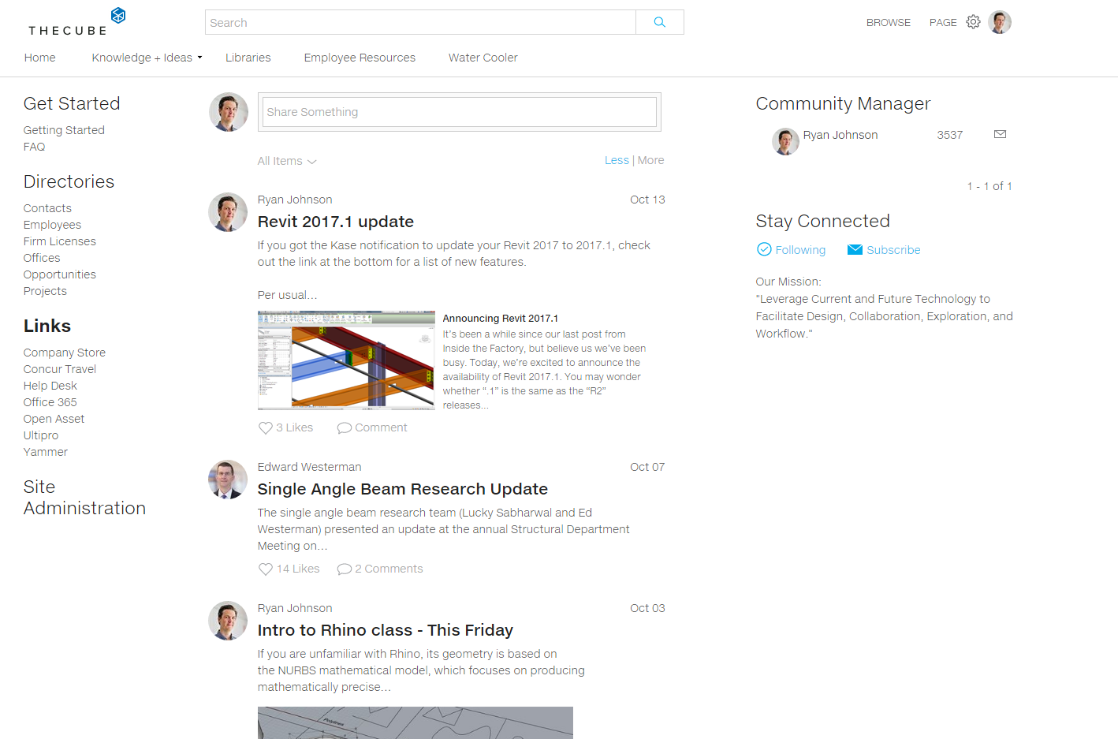The image size is (1118, 739).
Task: Open the settings gear icon
Action: point(974,22)
